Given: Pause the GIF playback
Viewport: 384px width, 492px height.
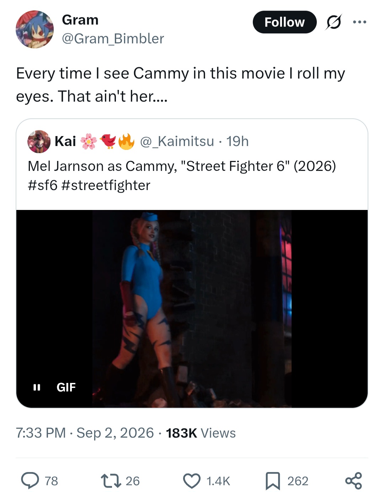Looking at the screenshot, I should click(x=36, y=387).
